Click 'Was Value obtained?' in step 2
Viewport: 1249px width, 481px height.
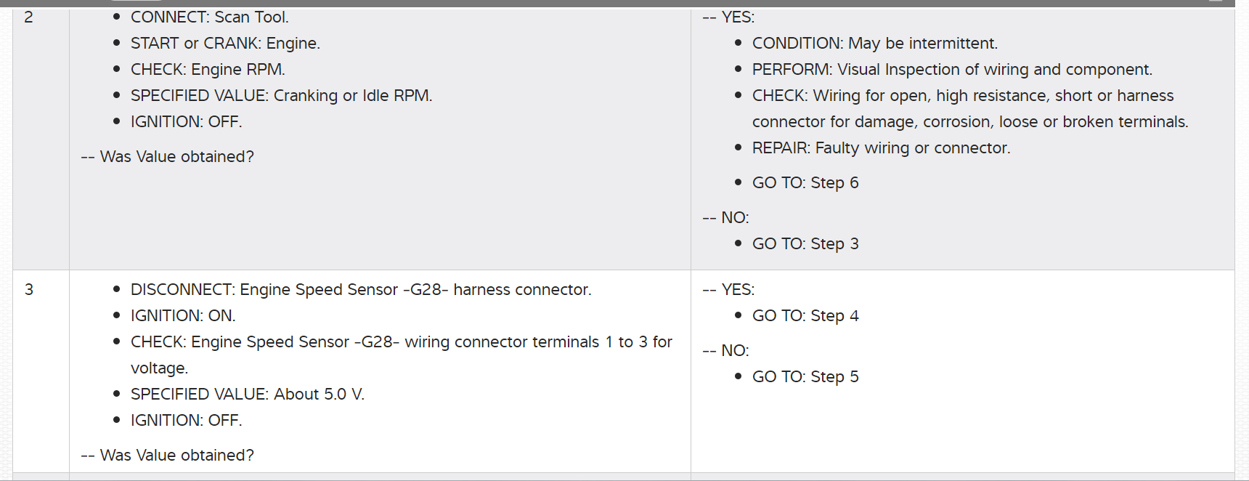point(176,157)
